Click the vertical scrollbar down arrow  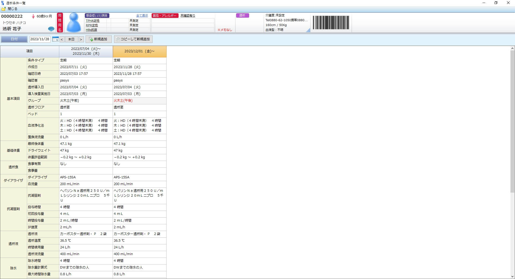point(512,276)
